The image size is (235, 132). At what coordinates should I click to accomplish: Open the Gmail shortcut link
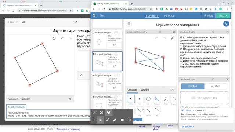point(142,126)
